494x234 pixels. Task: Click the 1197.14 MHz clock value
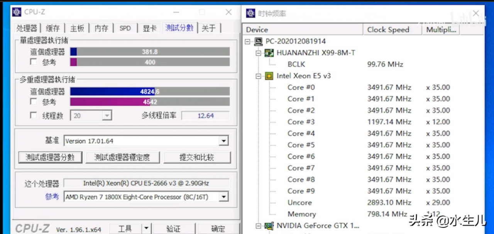389,122
